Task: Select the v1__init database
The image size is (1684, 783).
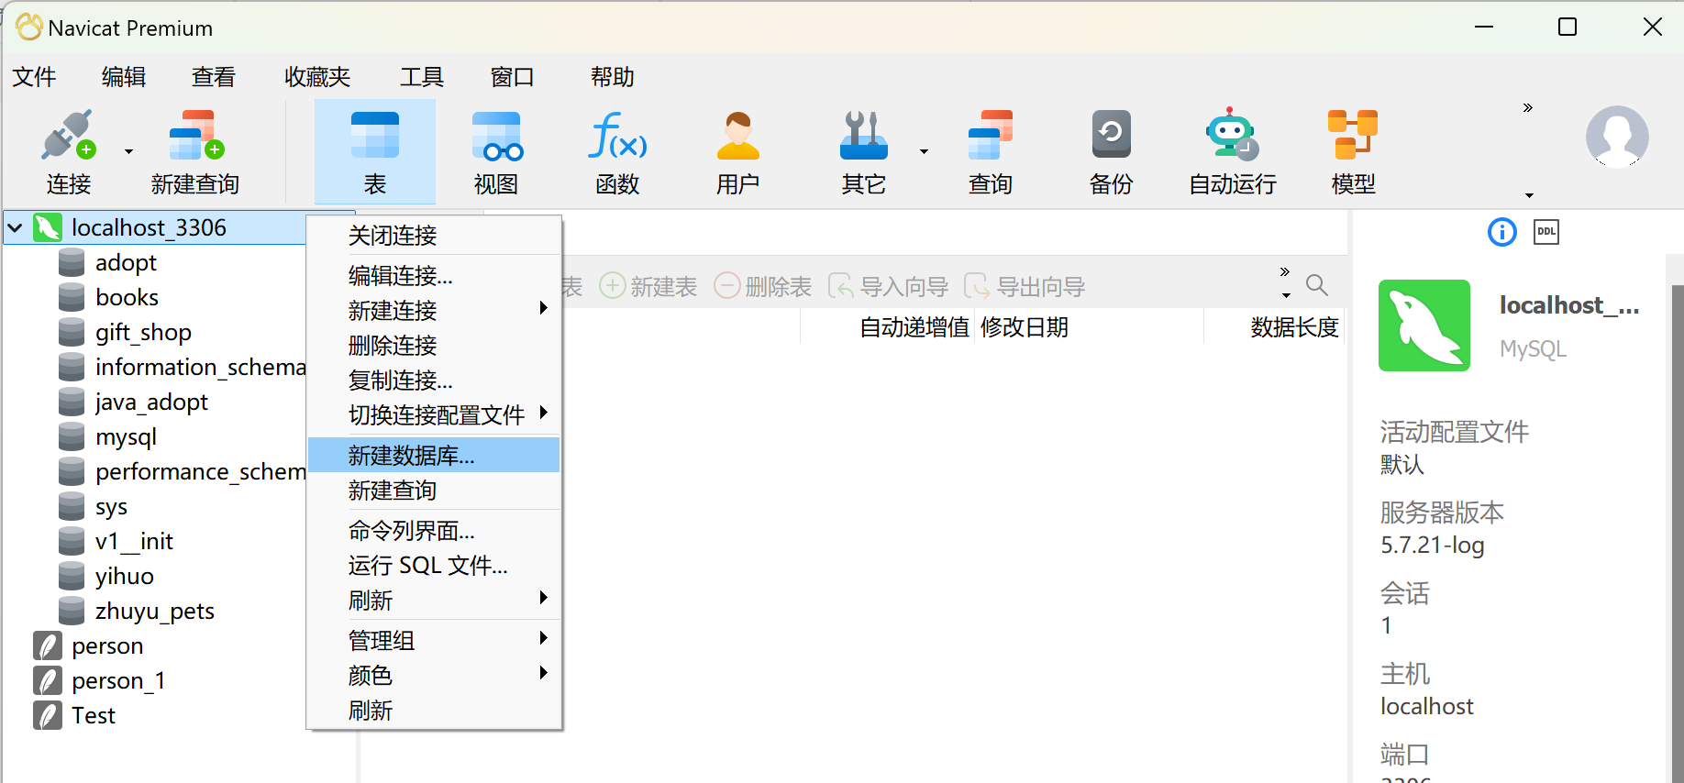Action: [134, 542]
